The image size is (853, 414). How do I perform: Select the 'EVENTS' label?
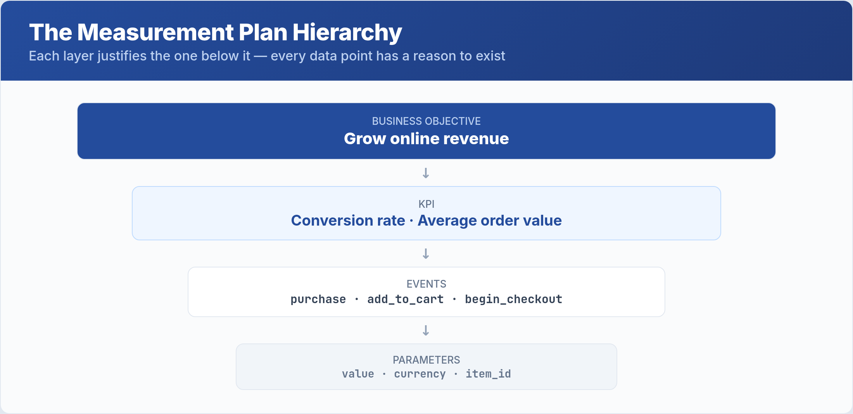point(427,284)
